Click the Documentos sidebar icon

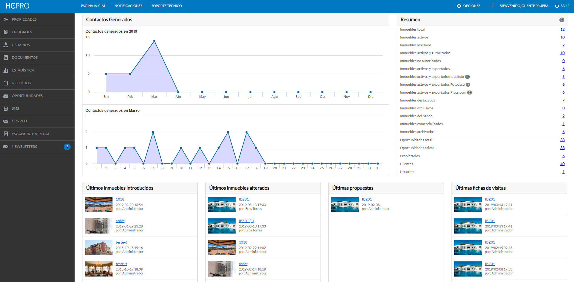tap(6, 58)
